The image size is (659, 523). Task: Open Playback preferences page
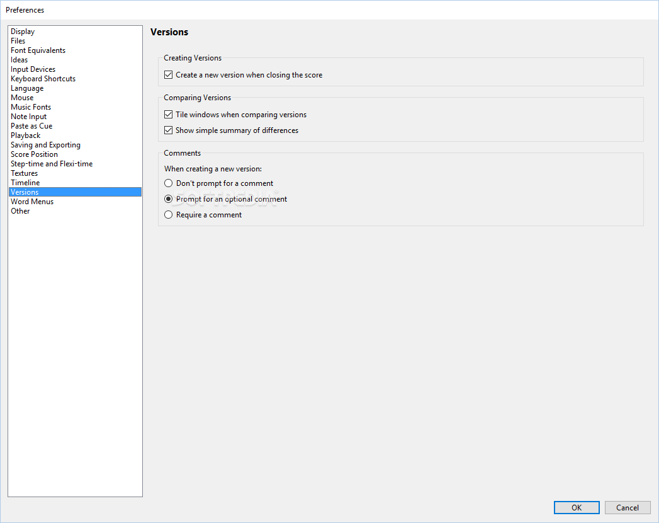25,135
